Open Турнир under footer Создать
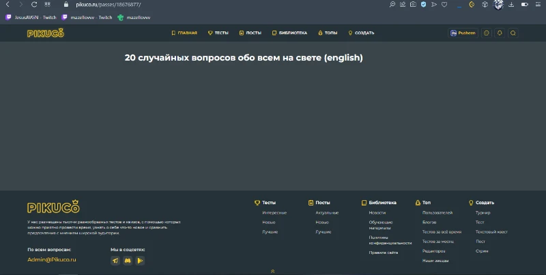Viewport: 546px width, 275px height. (x=483, y=212)
